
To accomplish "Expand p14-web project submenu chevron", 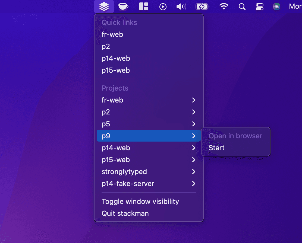I will pyautogui.click(x=194, y=148).
